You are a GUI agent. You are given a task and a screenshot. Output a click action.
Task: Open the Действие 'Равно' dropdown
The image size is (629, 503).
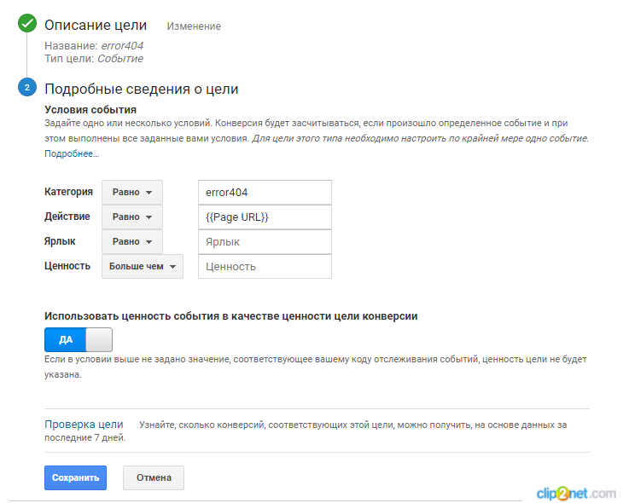[x=132, y=217]
